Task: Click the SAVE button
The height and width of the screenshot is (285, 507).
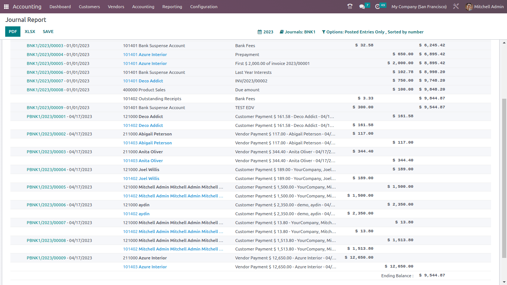Action: click(48, 32)
